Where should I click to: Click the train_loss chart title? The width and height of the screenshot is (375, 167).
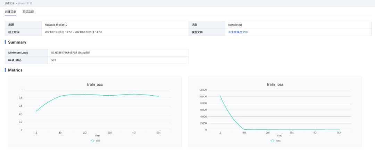click(275, 84)
